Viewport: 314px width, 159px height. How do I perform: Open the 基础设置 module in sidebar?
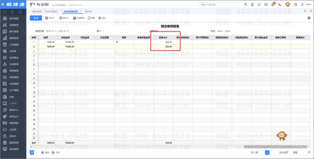13,142
